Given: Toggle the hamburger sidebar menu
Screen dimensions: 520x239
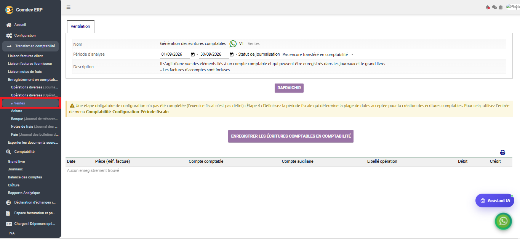Looking at the screenshot, I should coord(68,7).
